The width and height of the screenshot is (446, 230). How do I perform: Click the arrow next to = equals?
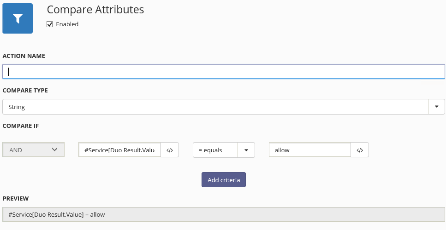click(x=246, y=150)
